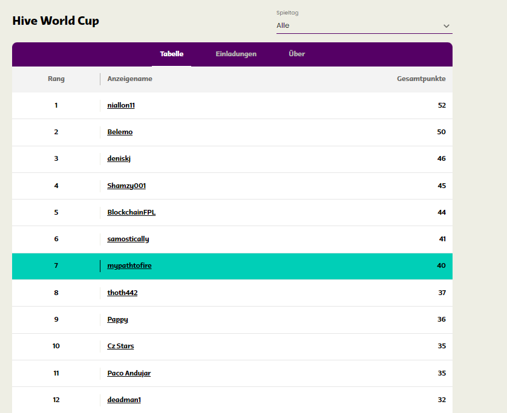Open the highlighted mypathtofire link
Viewport: 507px width, 413px height.
tap(129, 265)
